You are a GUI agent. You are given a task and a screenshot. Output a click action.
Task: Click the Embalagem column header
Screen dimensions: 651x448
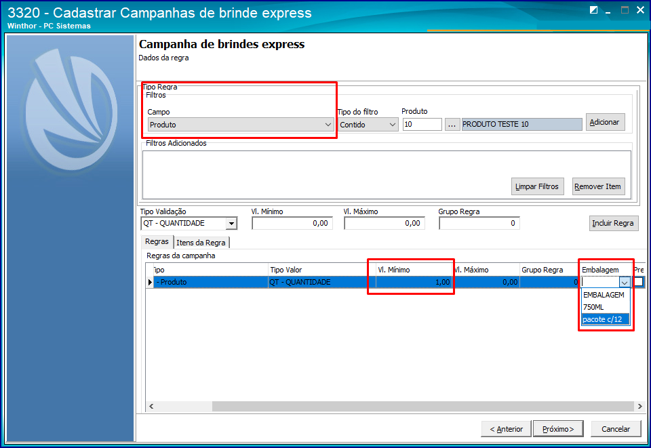tap(606, 270)
